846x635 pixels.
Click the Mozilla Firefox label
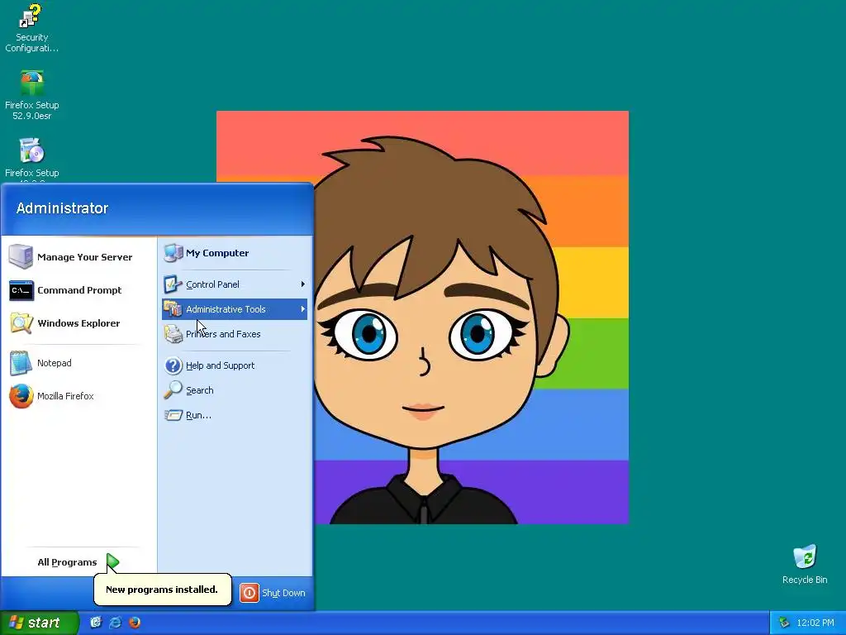point(65,396)
